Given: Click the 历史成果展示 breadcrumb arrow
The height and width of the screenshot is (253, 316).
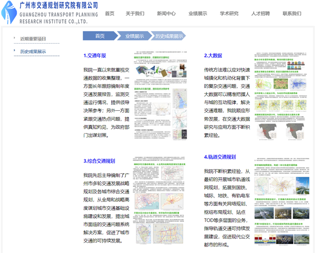Looking at the screenshot, I should coord(168,36).
